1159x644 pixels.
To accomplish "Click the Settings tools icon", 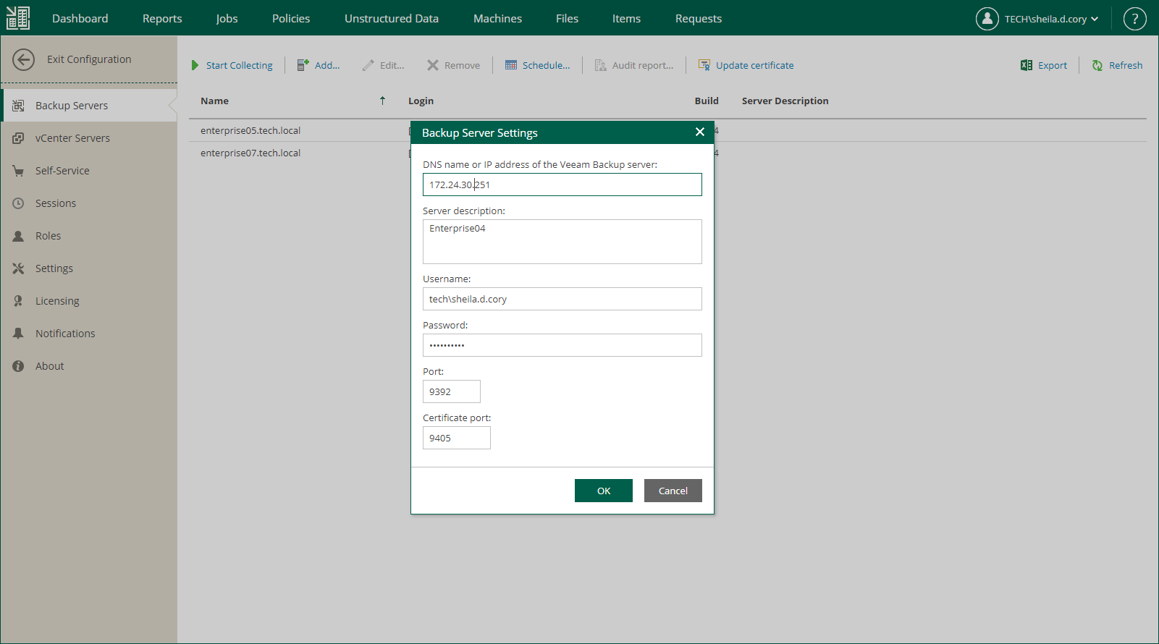I will point(18,268).
